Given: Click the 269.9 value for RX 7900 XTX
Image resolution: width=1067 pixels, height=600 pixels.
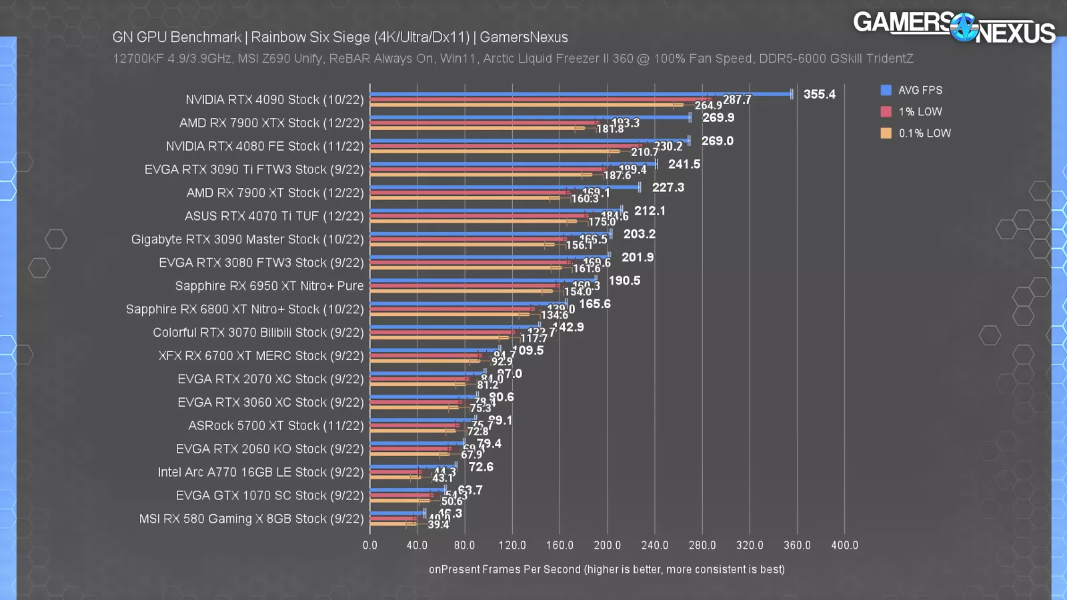Looking at the screenshot, I should (x=718, y=117).
